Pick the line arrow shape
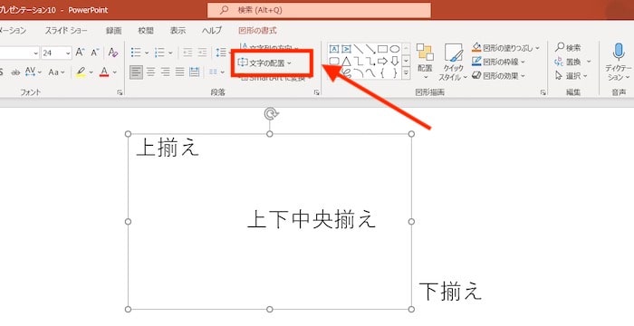634x326 pixels. pos(370,49)
